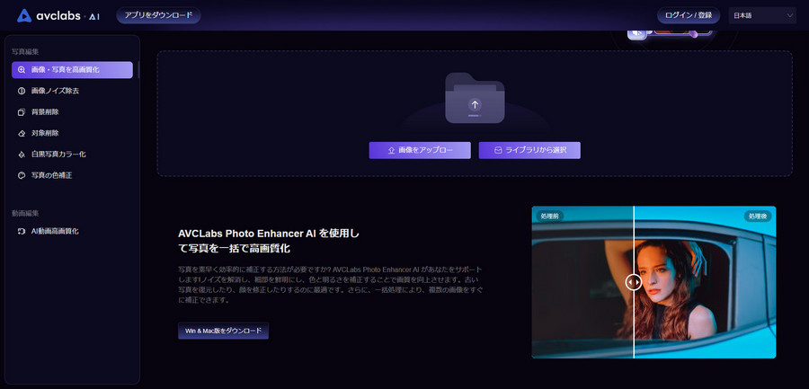Click the woman-in-car comparison image
809x389 pixels.
coord(653,282)
